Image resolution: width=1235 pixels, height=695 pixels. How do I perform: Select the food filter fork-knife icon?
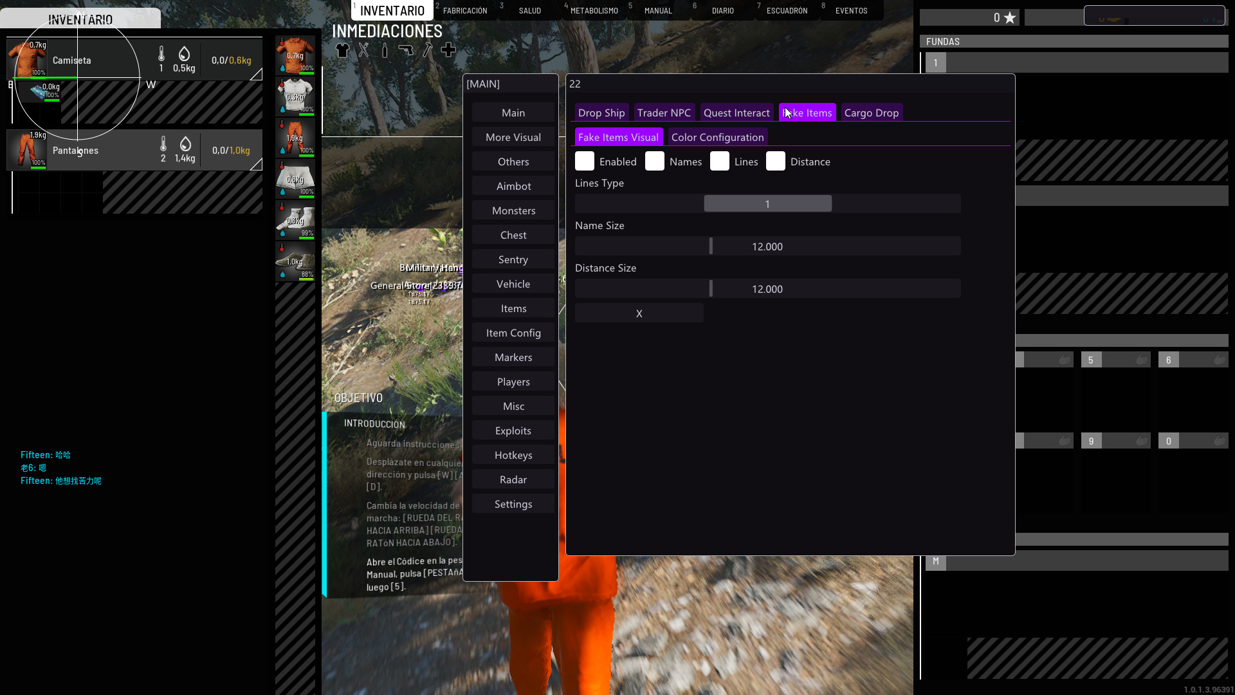pyautogui.click(x=364, y=50)
